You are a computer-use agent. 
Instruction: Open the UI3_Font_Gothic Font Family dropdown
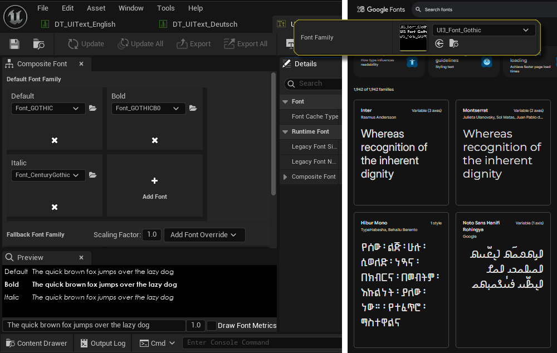[483, 30]
